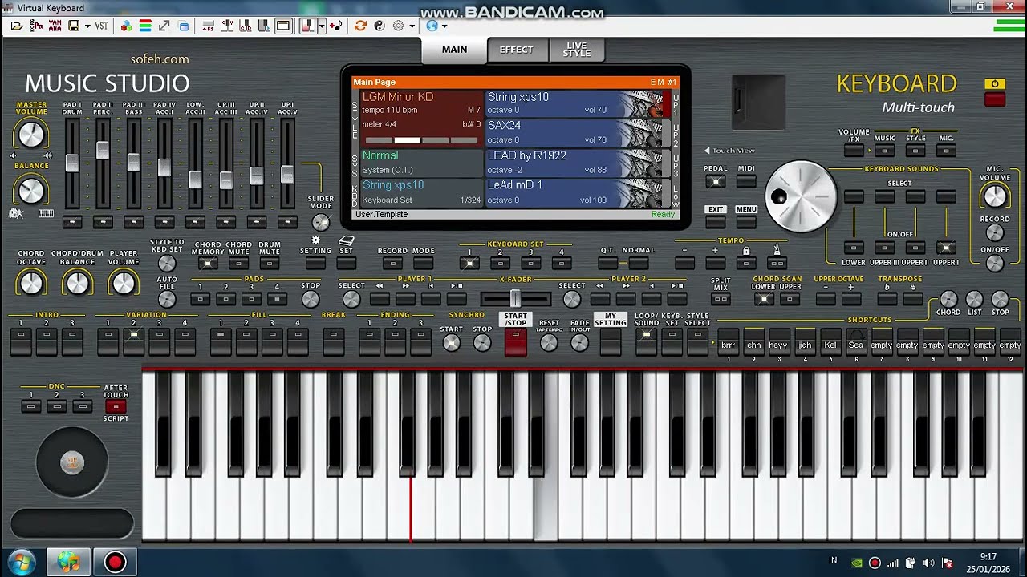1027x577 pixels.
Task: Click the Save floppy disk icon
Action: click(x=74, y=26)
